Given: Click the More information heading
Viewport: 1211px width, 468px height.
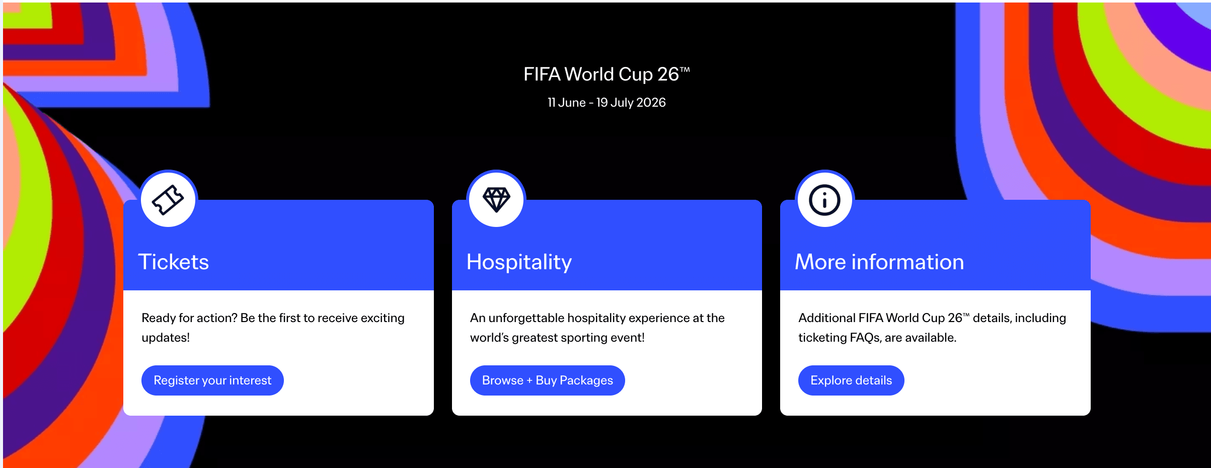Looking at the screenshot, I should (x=879, y=262).
